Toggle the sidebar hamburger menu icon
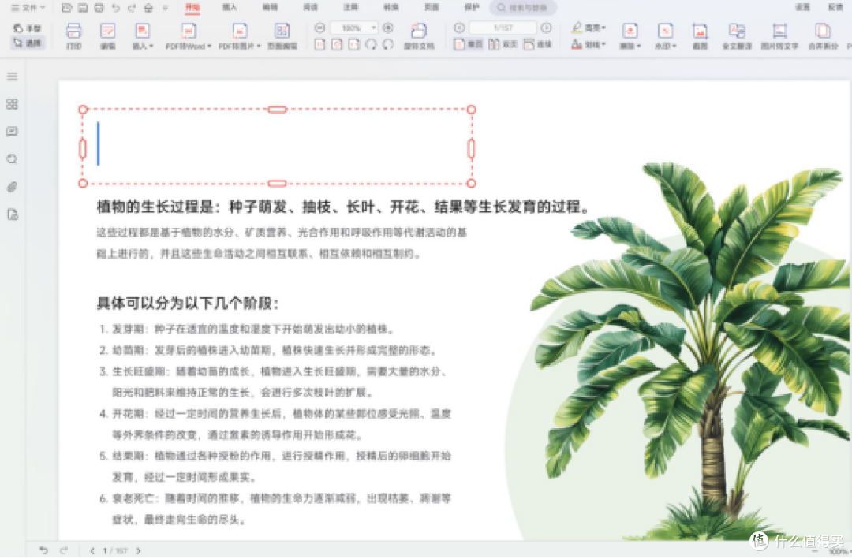852x559 pixels. tap(12, 76)
